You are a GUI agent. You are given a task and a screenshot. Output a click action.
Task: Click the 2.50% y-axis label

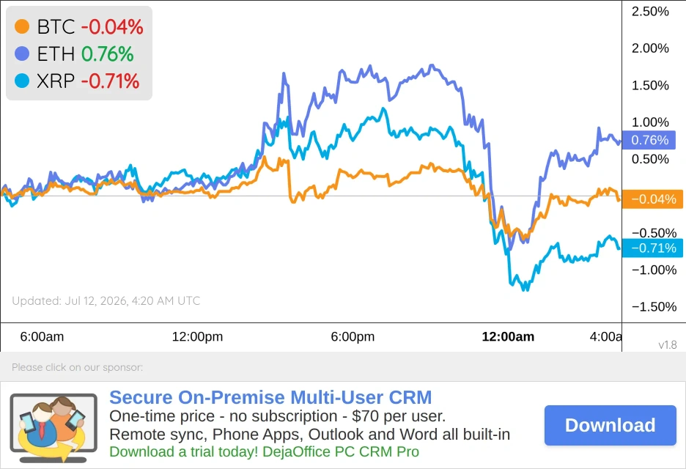(x=650, y=12)
